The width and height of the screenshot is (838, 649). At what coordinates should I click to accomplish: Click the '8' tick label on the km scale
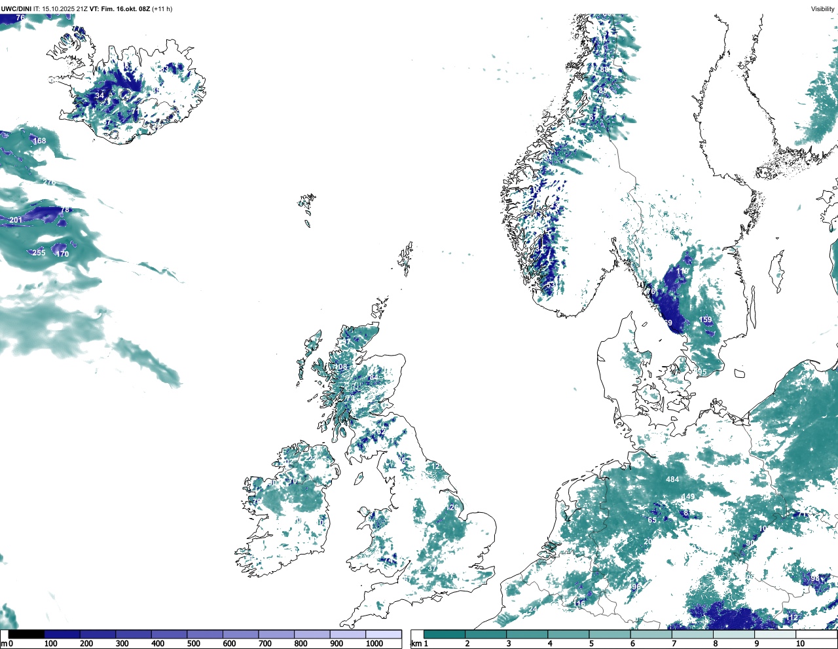[x=715, y=644]
